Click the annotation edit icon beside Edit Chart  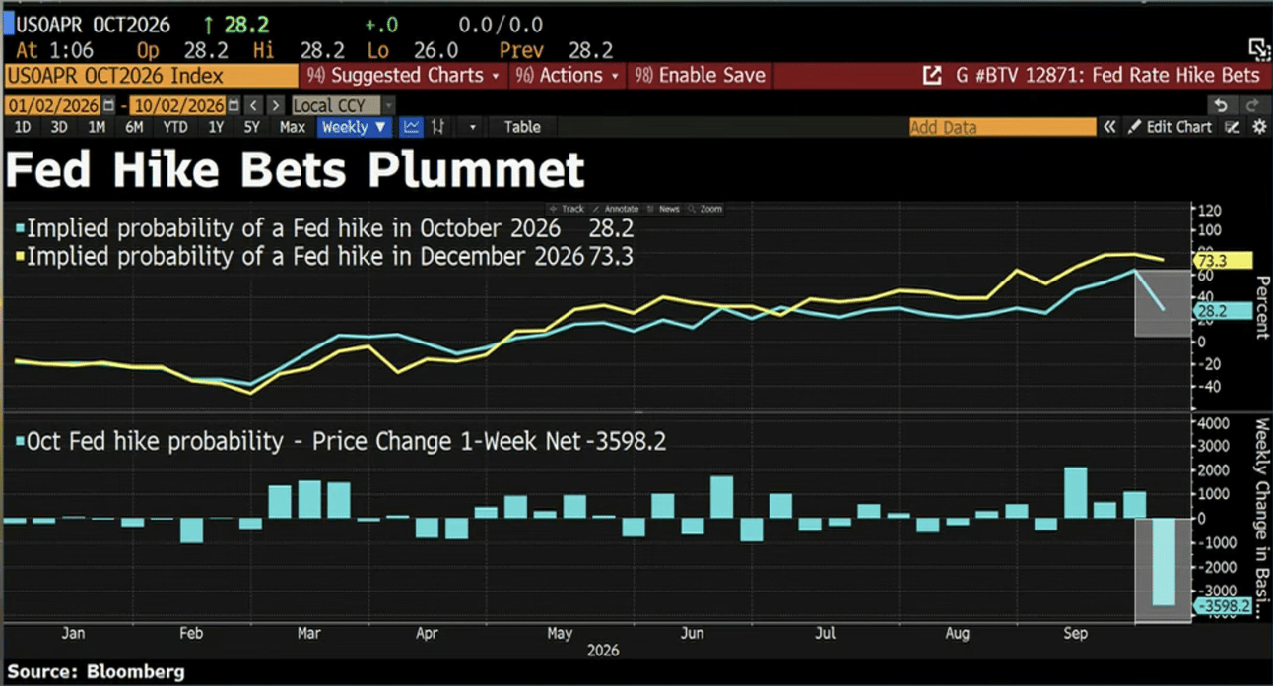point(1232,127)
